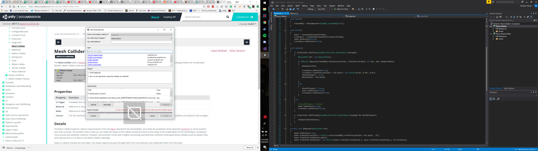Open Visual Studio taskbar icon
The height and width of the screenshot is (151, 538).
pos(265,48)
